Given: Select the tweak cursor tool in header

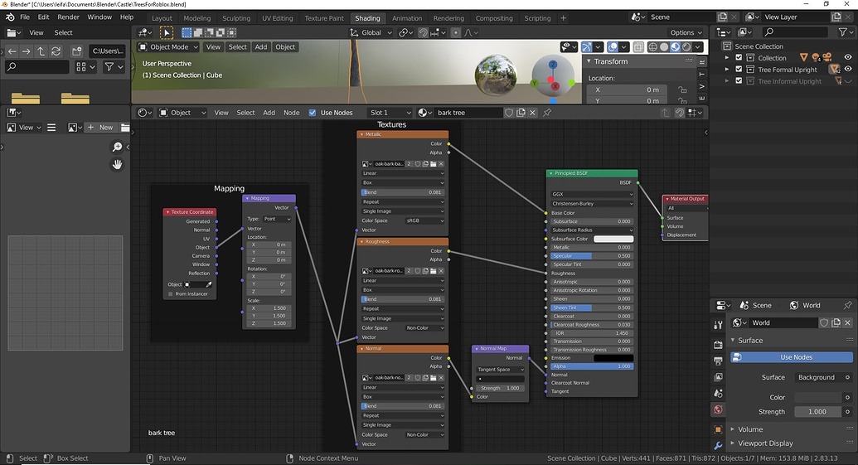Looking at the screenshot, I should [167, 33].
